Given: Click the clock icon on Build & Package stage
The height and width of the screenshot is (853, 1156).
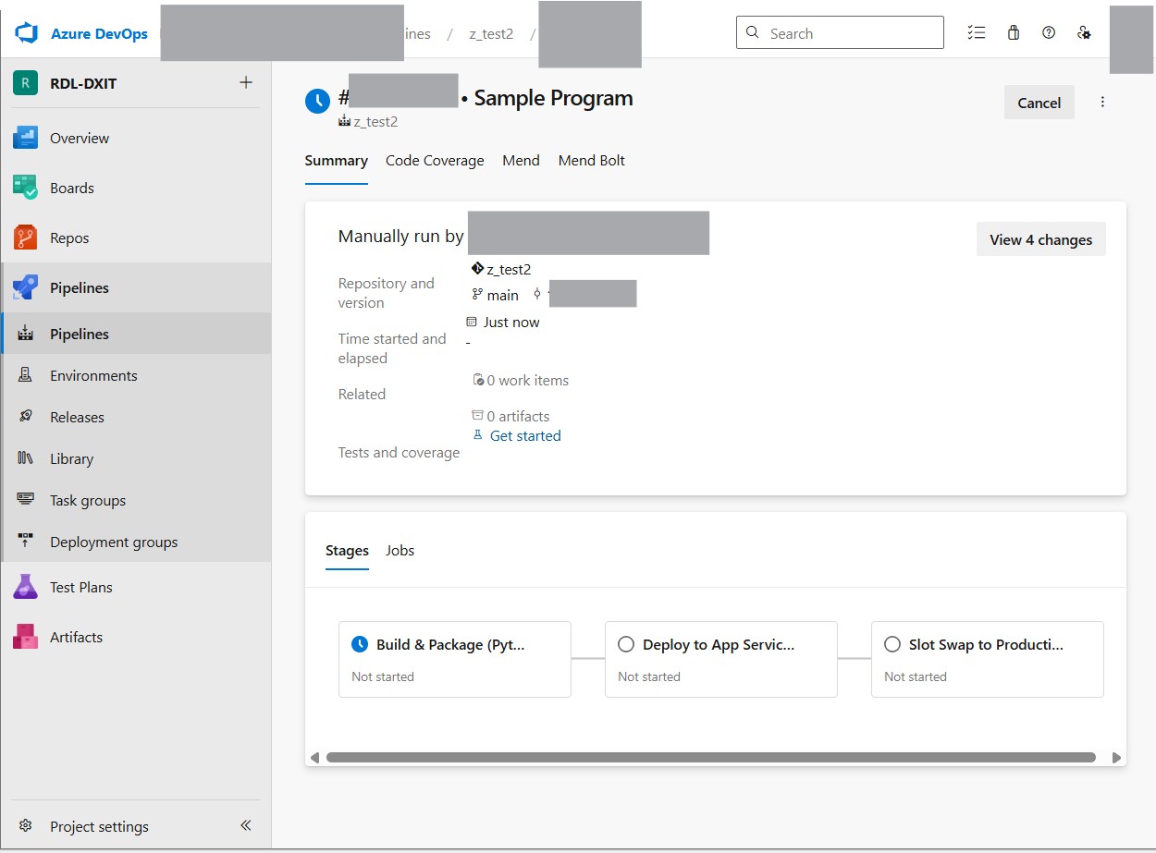Looking at the screenshot, I should click(360, 644).
